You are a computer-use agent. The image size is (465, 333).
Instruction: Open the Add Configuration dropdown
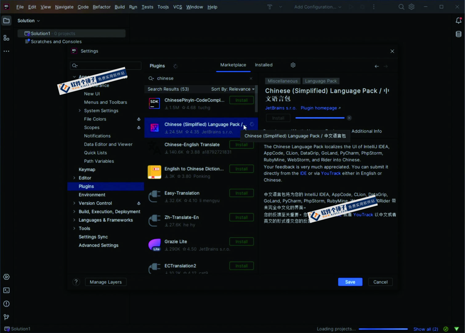click(x=318, y=7)
